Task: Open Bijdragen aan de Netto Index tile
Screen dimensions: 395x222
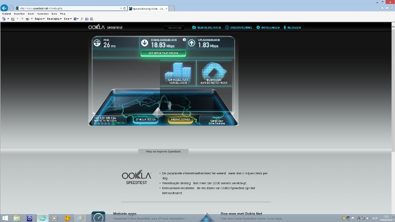Action: pyautogui.click(x=214, y=73)
